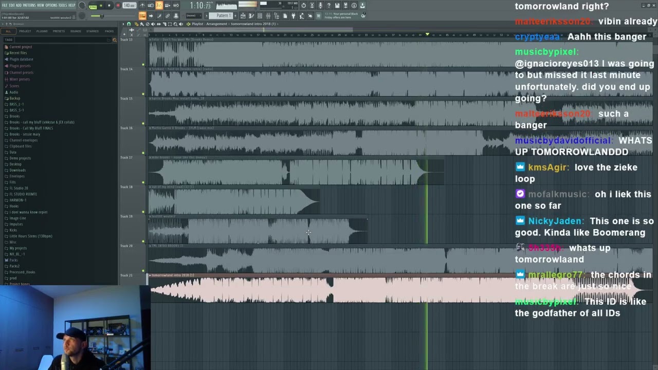This screenshot has width=658, height=370.
Task: Toggle the recording countdown 3-2-1
Action: coord(159,6)
